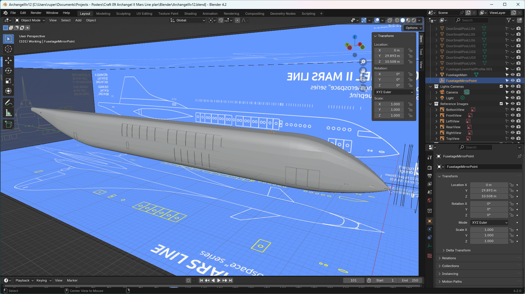Toggle X-ray view mode

pos(390,20)
